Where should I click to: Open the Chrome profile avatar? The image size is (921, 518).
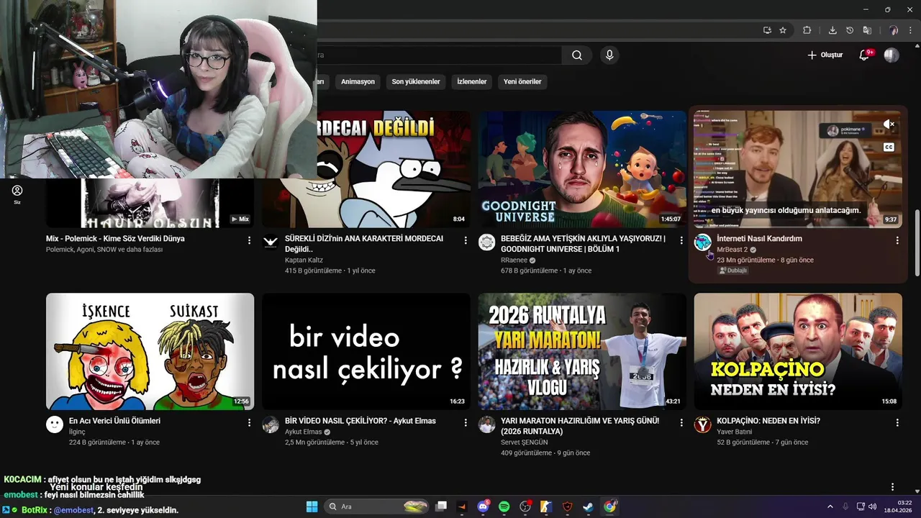893,30
